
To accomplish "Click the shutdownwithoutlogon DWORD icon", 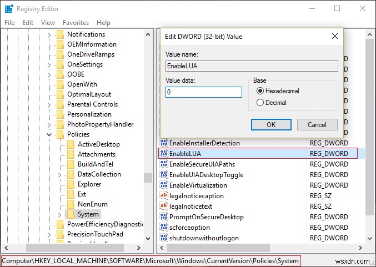I will click(164, 238).
